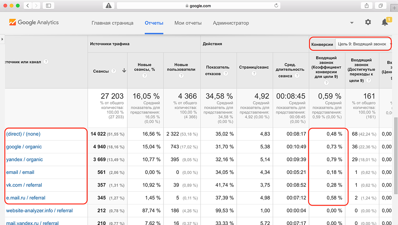The height and width of the screenshot is (225, 398).
Task: Click the help icon under Новые пользователи
Action: click(x=181, y=76)
